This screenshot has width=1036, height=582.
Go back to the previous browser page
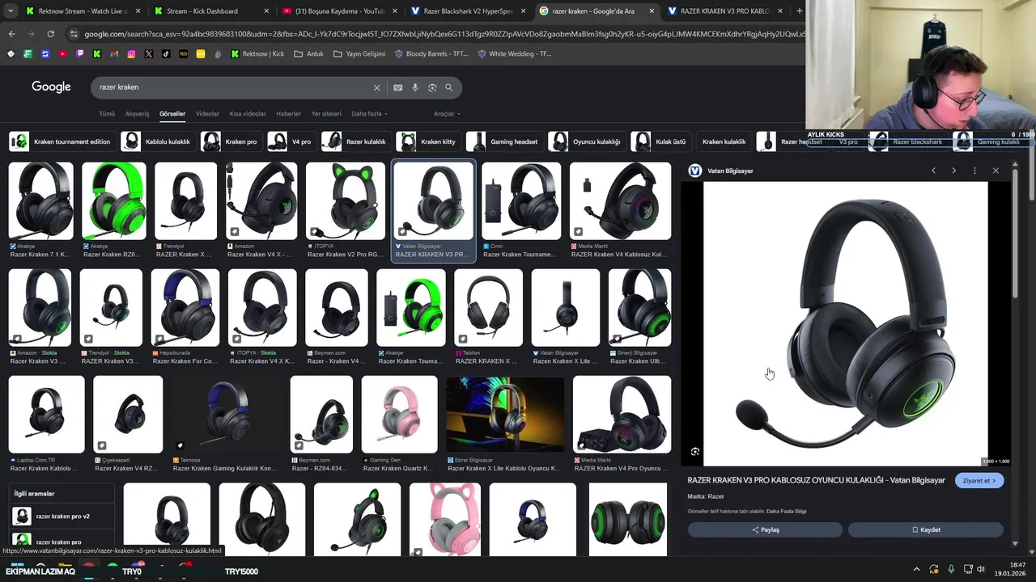[x=11, y=34]
